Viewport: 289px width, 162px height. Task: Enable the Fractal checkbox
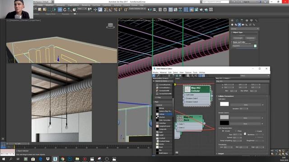[x=256, y=131]
